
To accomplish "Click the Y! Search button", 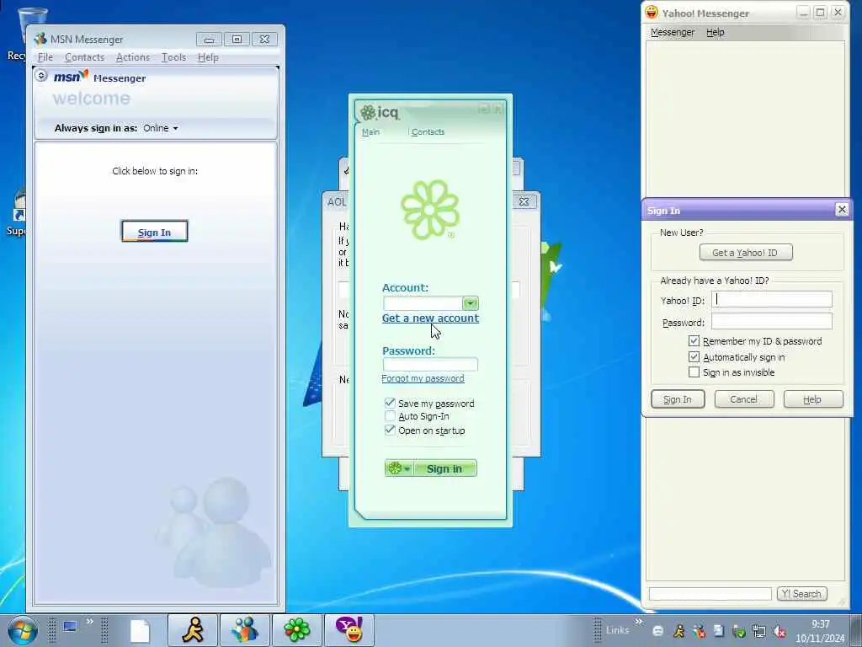I will 801,594.
